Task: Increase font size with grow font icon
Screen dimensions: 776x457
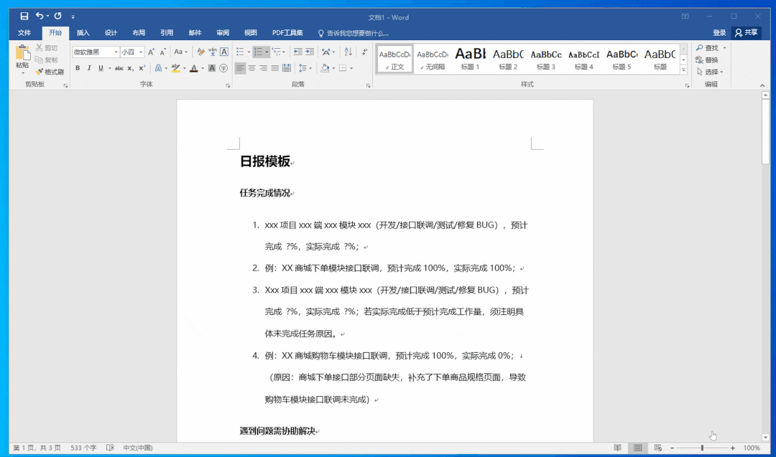Action: point(151,52)
